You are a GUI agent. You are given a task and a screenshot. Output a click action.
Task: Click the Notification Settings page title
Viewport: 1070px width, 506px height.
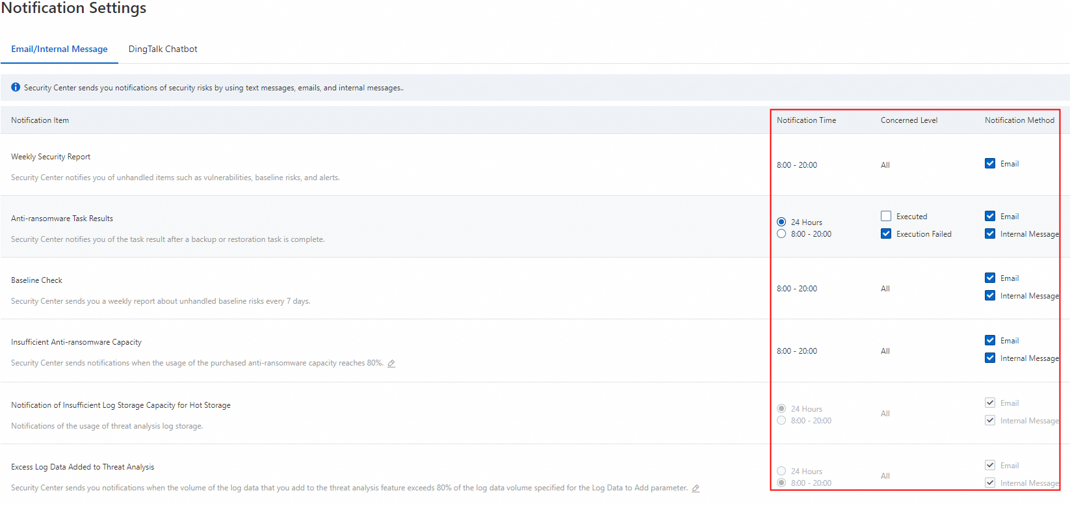(x=73, y=8)
